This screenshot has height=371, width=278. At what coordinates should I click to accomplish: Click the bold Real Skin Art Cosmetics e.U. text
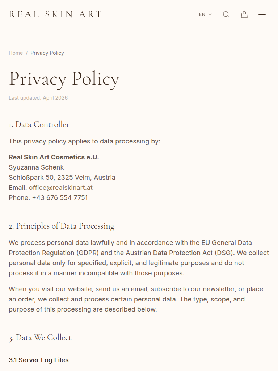point(54,157)
